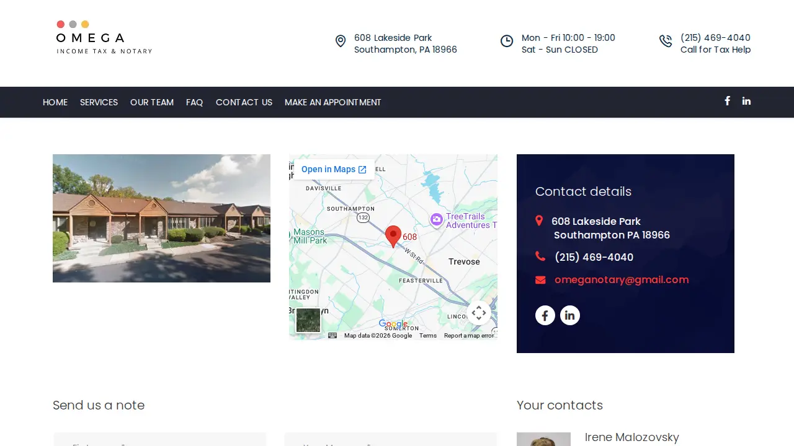Image resolution: width=794 pixels, height=446 pixels.
Task: Open map keyboard shortcuts icon
Action: 332,336
